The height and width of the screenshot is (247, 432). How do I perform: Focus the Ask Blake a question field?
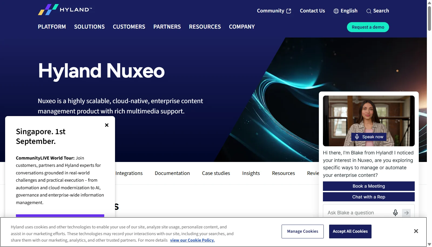(358, 213)
